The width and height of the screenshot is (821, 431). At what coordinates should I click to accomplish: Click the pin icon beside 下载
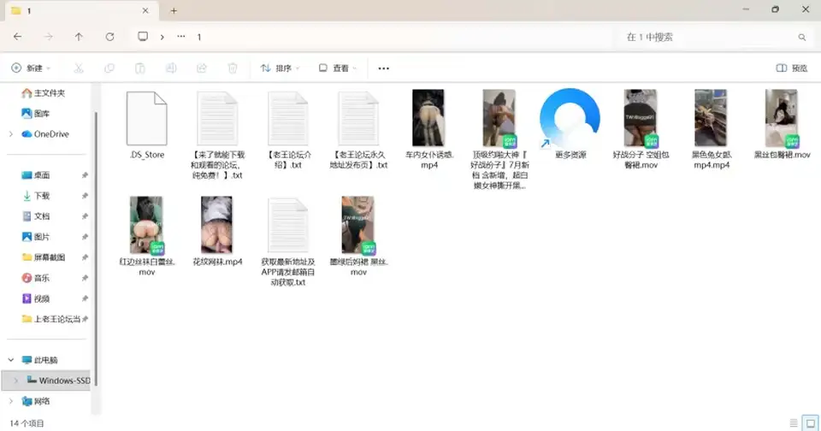[85, 196]
